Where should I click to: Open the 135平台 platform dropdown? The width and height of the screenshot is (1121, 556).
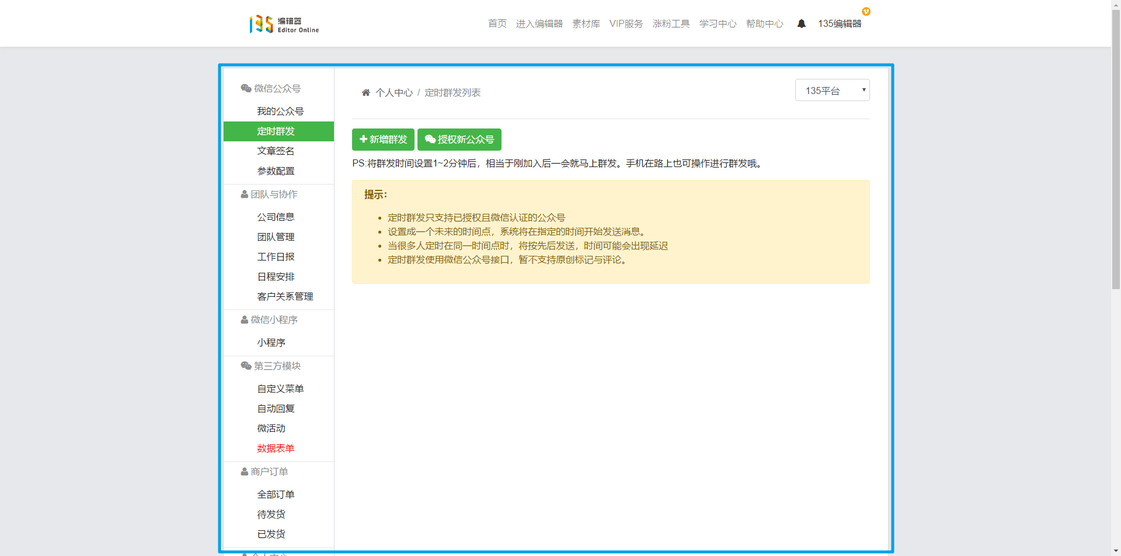pos(832,91)
